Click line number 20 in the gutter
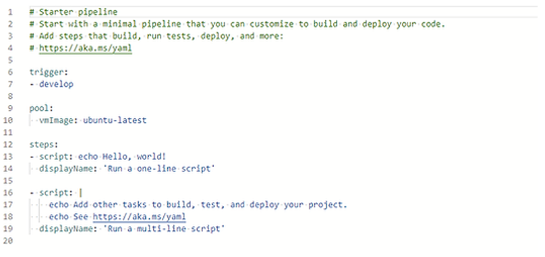This screenshot has width=545, height=257. [8, 241]
